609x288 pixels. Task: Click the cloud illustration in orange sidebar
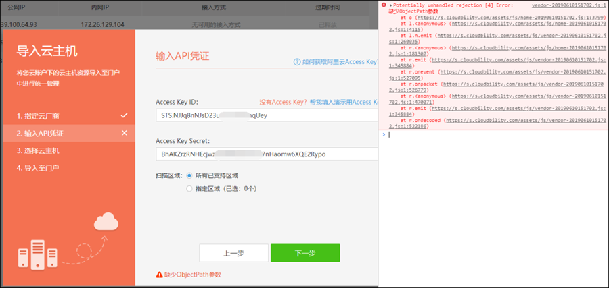(107, 221)
